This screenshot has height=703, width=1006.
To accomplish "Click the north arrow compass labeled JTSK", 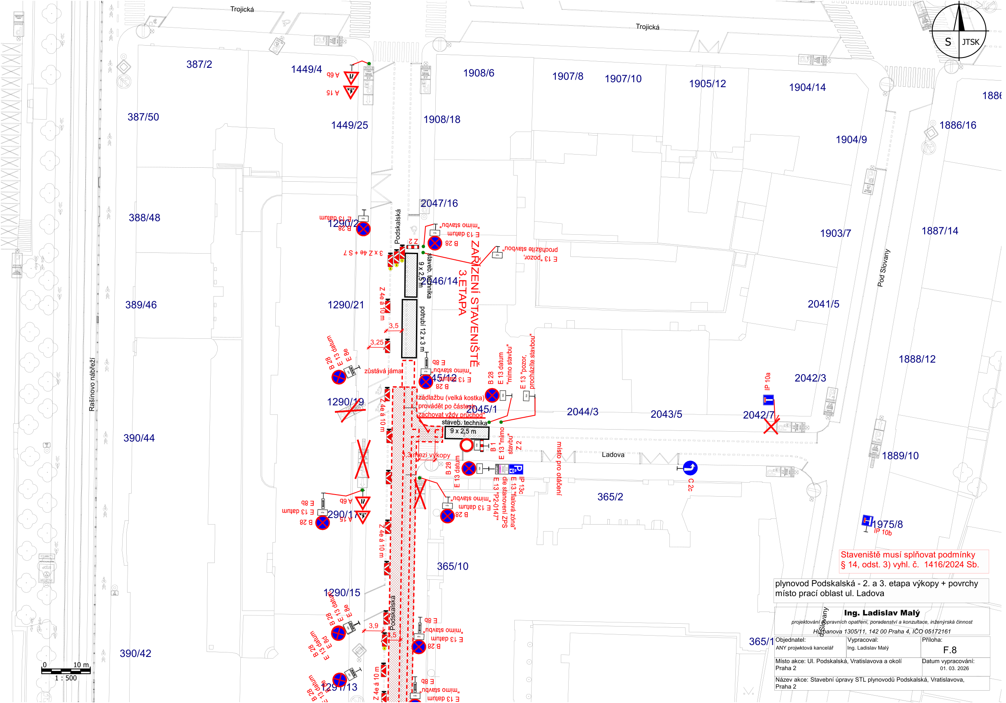I will 959,32.
